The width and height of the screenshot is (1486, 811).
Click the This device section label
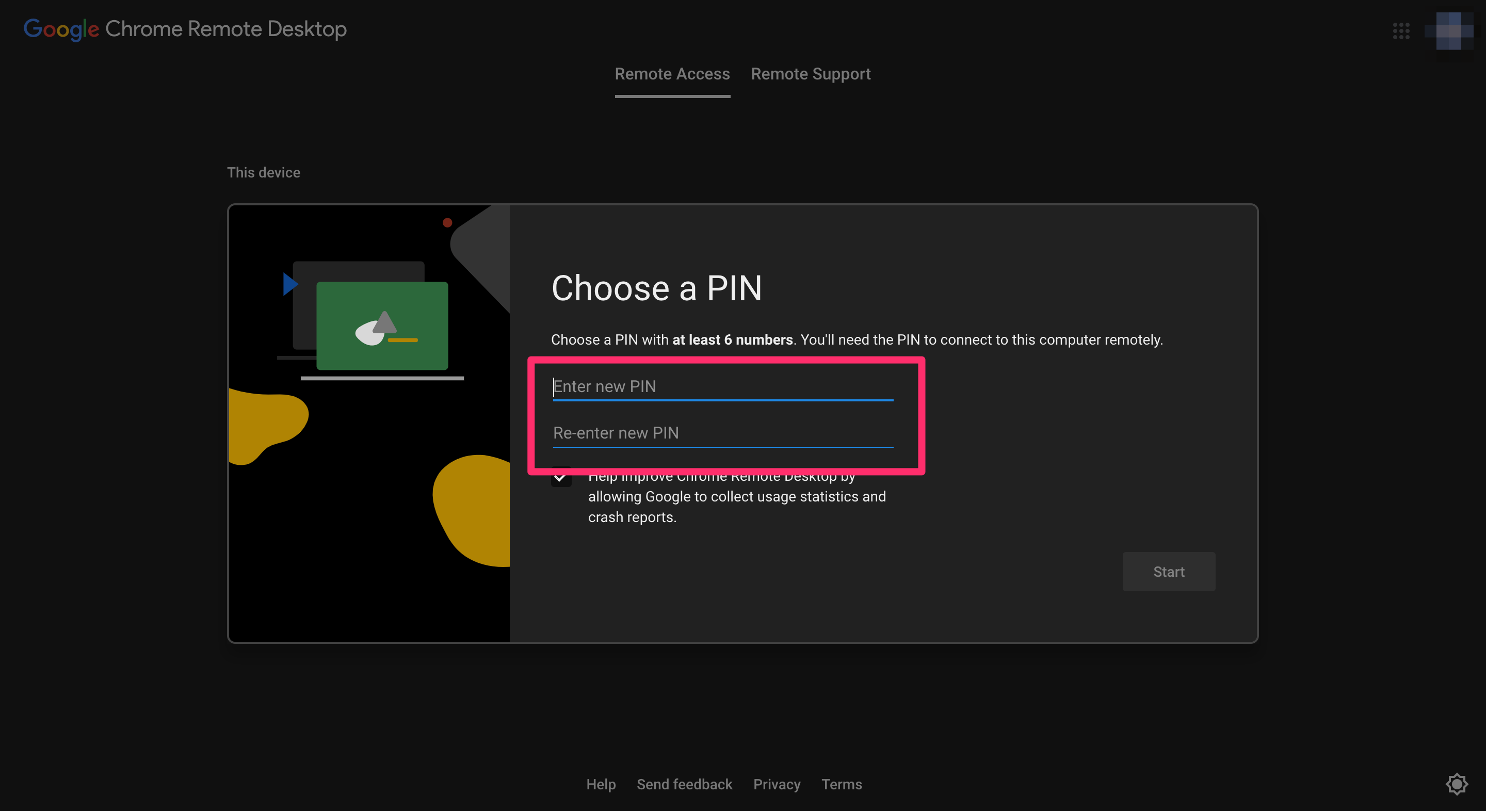click(264, 172)
